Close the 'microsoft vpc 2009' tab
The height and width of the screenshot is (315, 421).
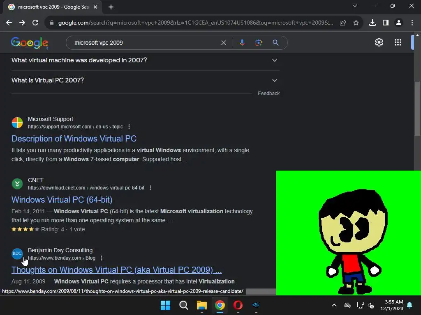point(95,7)
